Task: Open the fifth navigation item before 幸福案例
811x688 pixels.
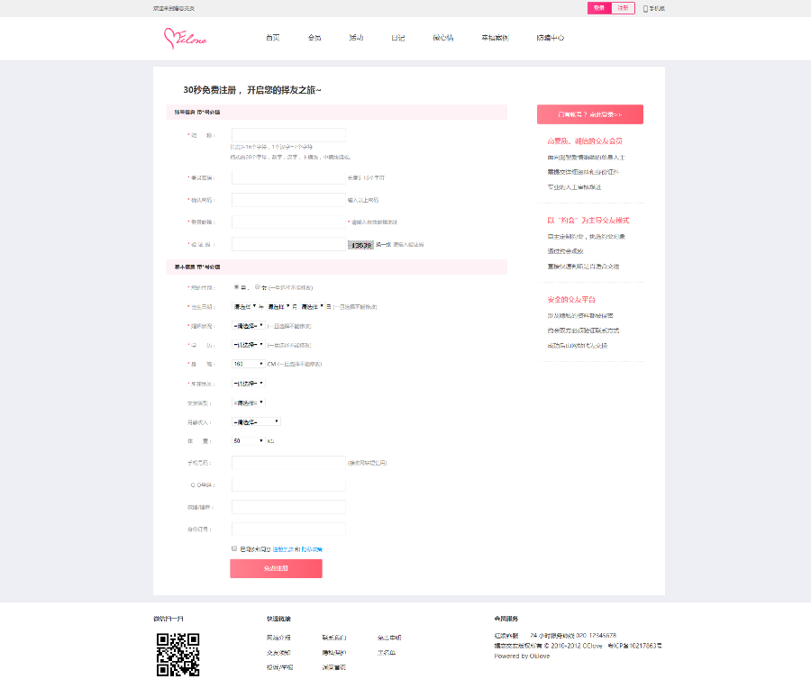Action: click(443, 38)
